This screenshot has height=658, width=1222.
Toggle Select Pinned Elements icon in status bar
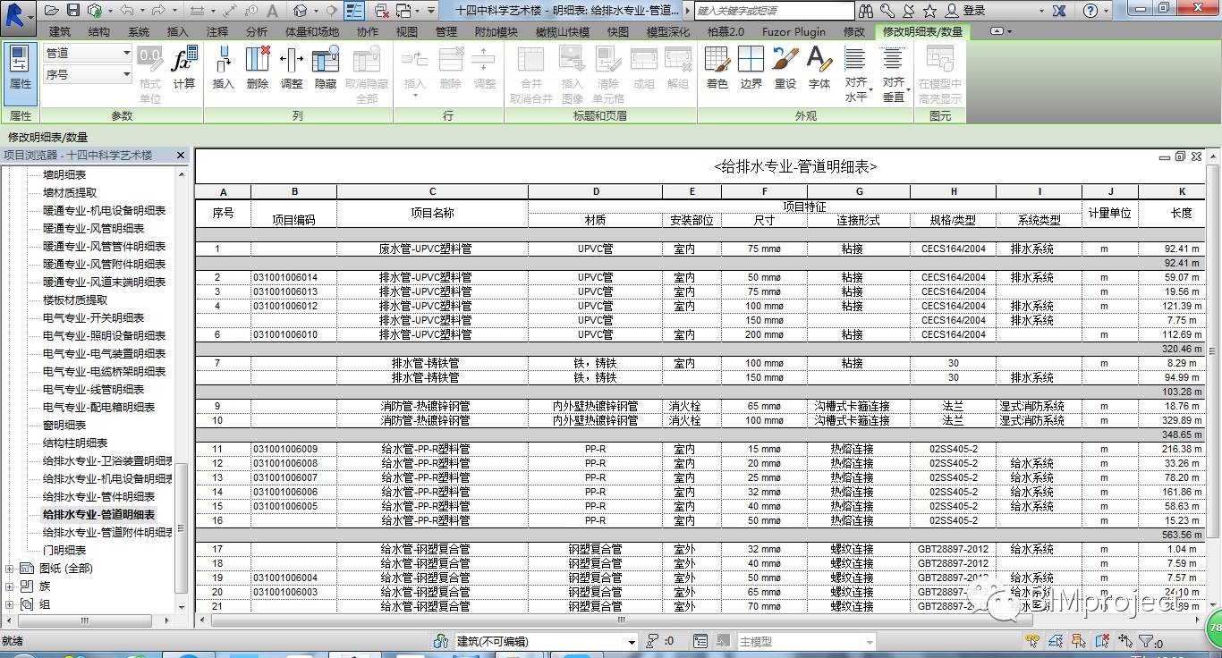tap(1080, 642)
